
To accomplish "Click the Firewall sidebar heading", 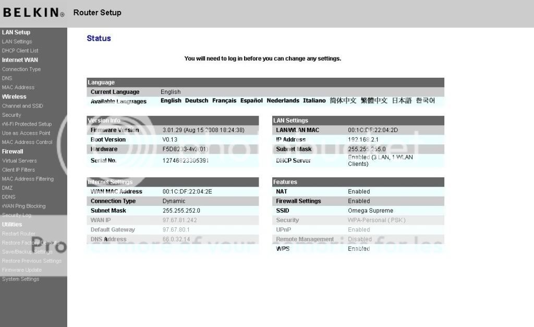I will (13, 152).
